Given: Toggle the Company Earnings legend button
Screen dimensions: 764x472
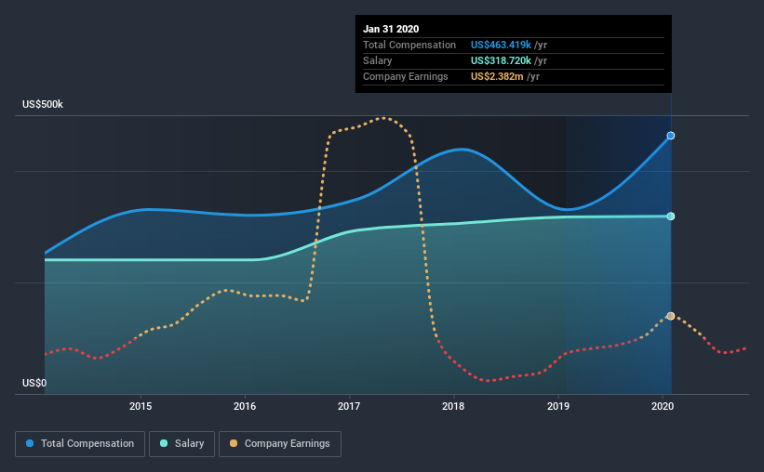Looking at the screenshot, I should (x=280, y=444).
